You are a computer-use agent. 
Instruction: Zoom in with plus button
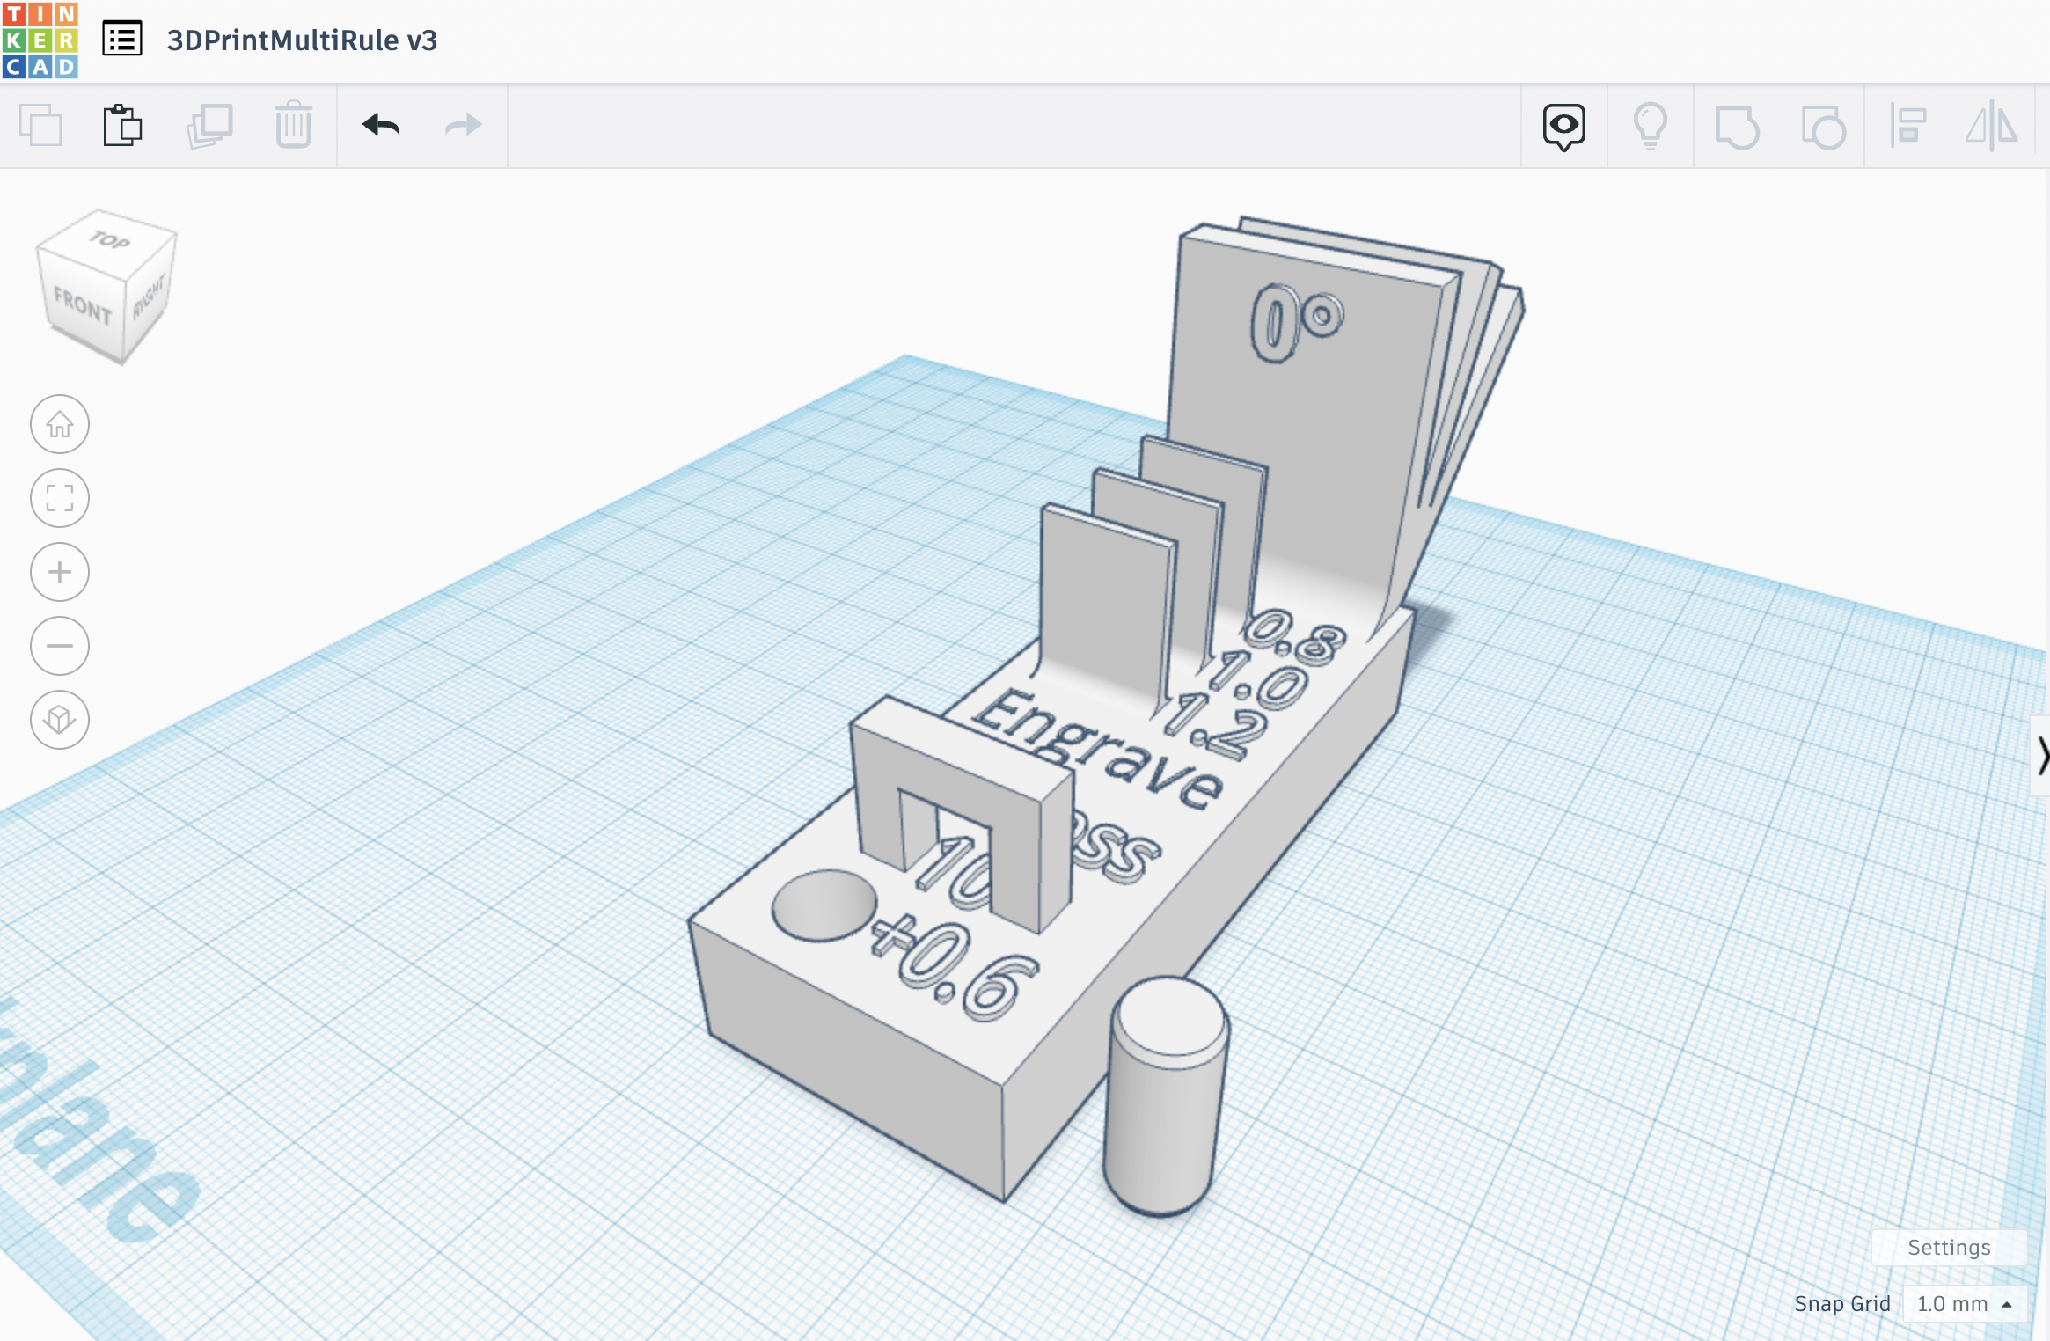60,572
